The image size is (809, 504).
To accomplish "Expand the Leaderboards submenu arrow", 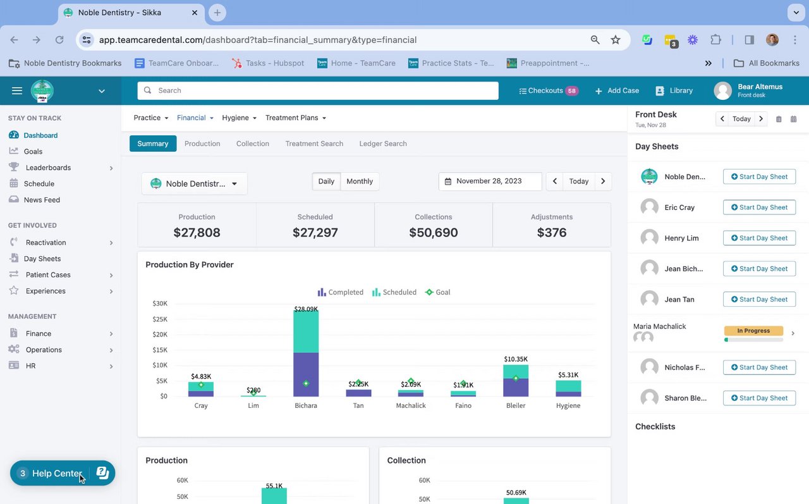I will click(111, 168).
